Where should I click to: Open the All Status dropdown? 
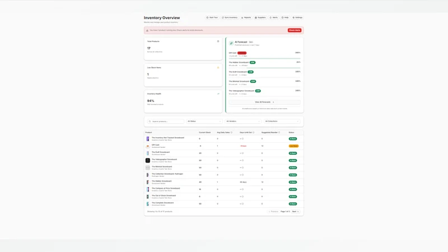click(x=204, y=122)
